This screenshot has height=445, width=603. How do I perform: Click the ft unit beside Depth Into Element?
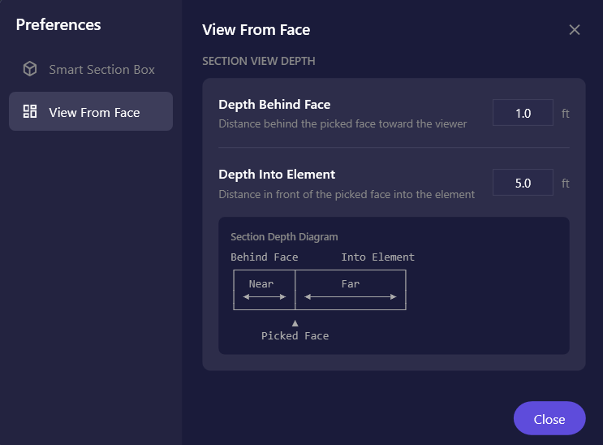pos(566,183)
